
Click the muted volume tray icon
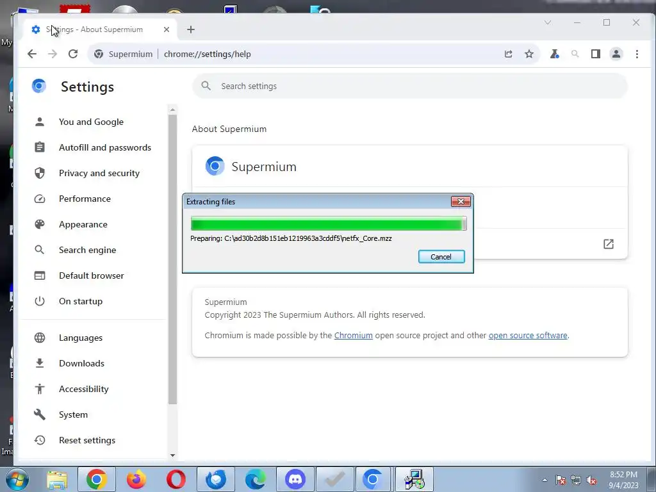pos(591,480)
